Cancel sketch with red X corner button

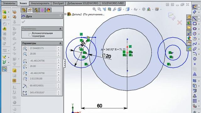pyautogui.click(x=179, y=23)
